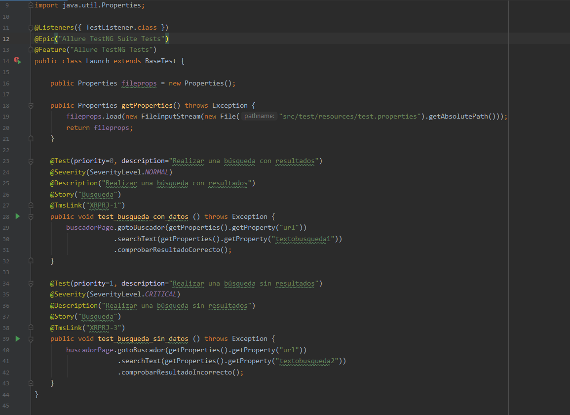Run test_busqueda_con_datos via gutter arrow
This screenshot has width=570, height=415.
coord(17,216)
